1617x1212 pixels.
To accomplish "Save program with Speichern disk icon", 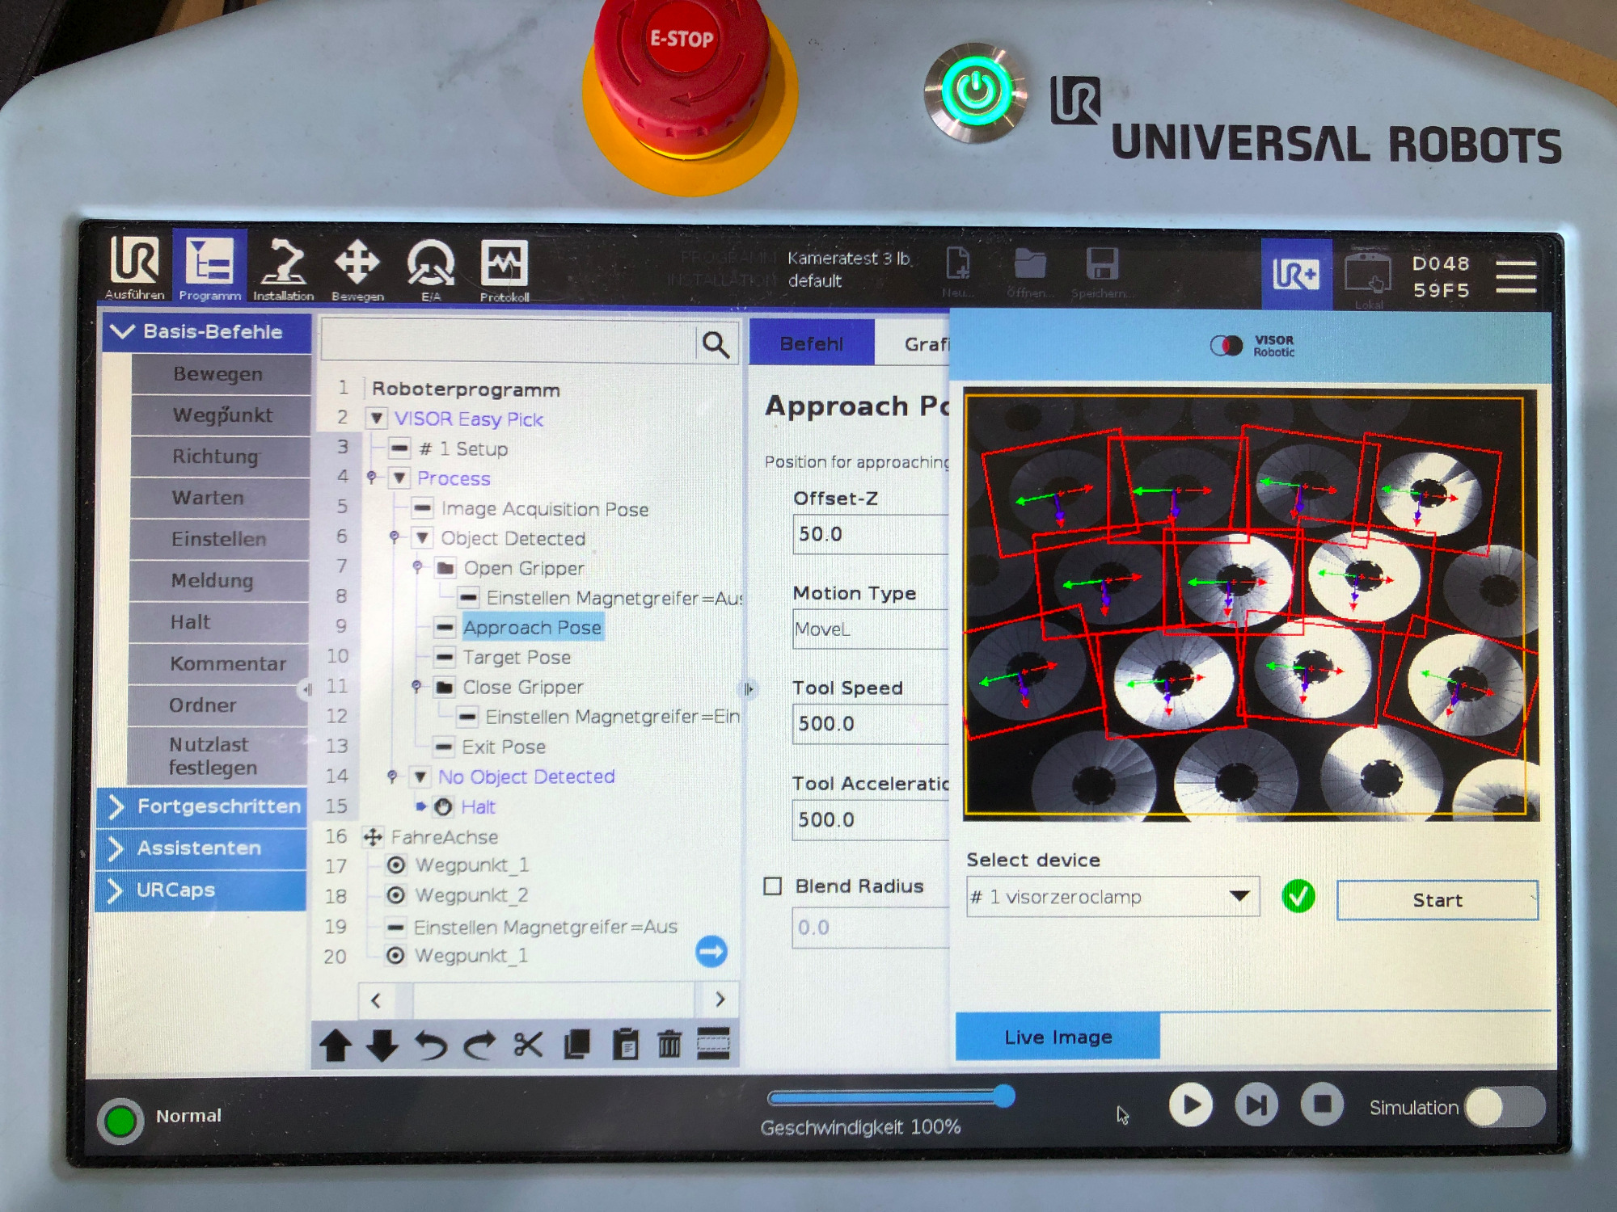I will point(1100,271).
